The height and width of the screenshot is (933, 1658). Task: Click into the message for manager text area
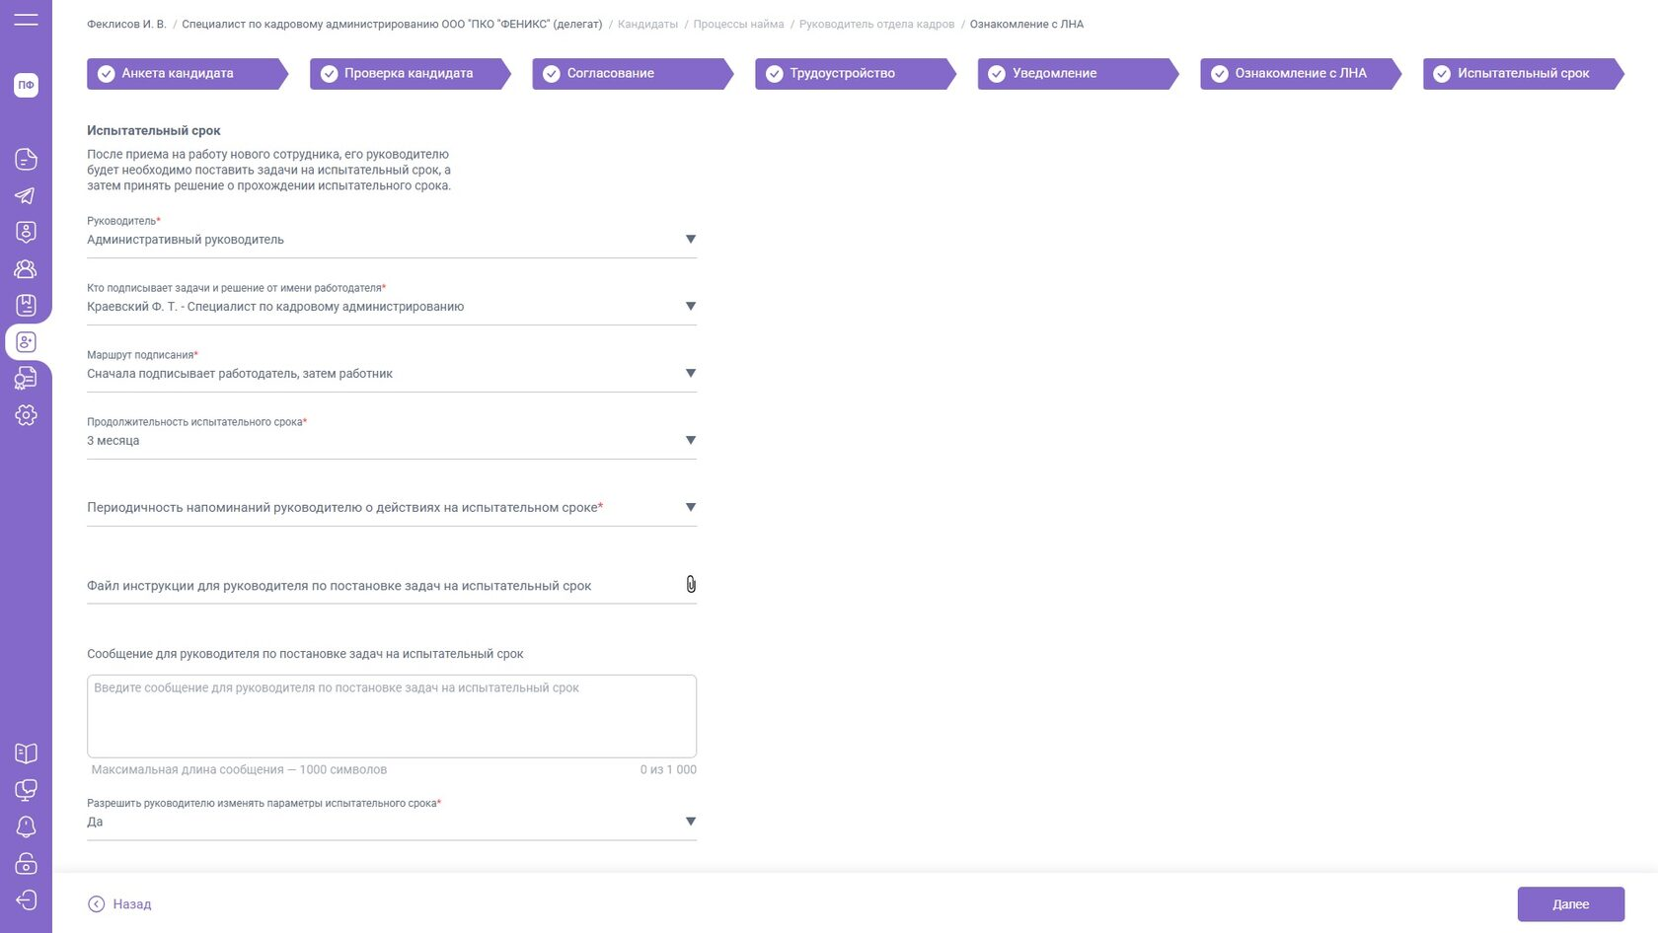click(x=391, y=716)
